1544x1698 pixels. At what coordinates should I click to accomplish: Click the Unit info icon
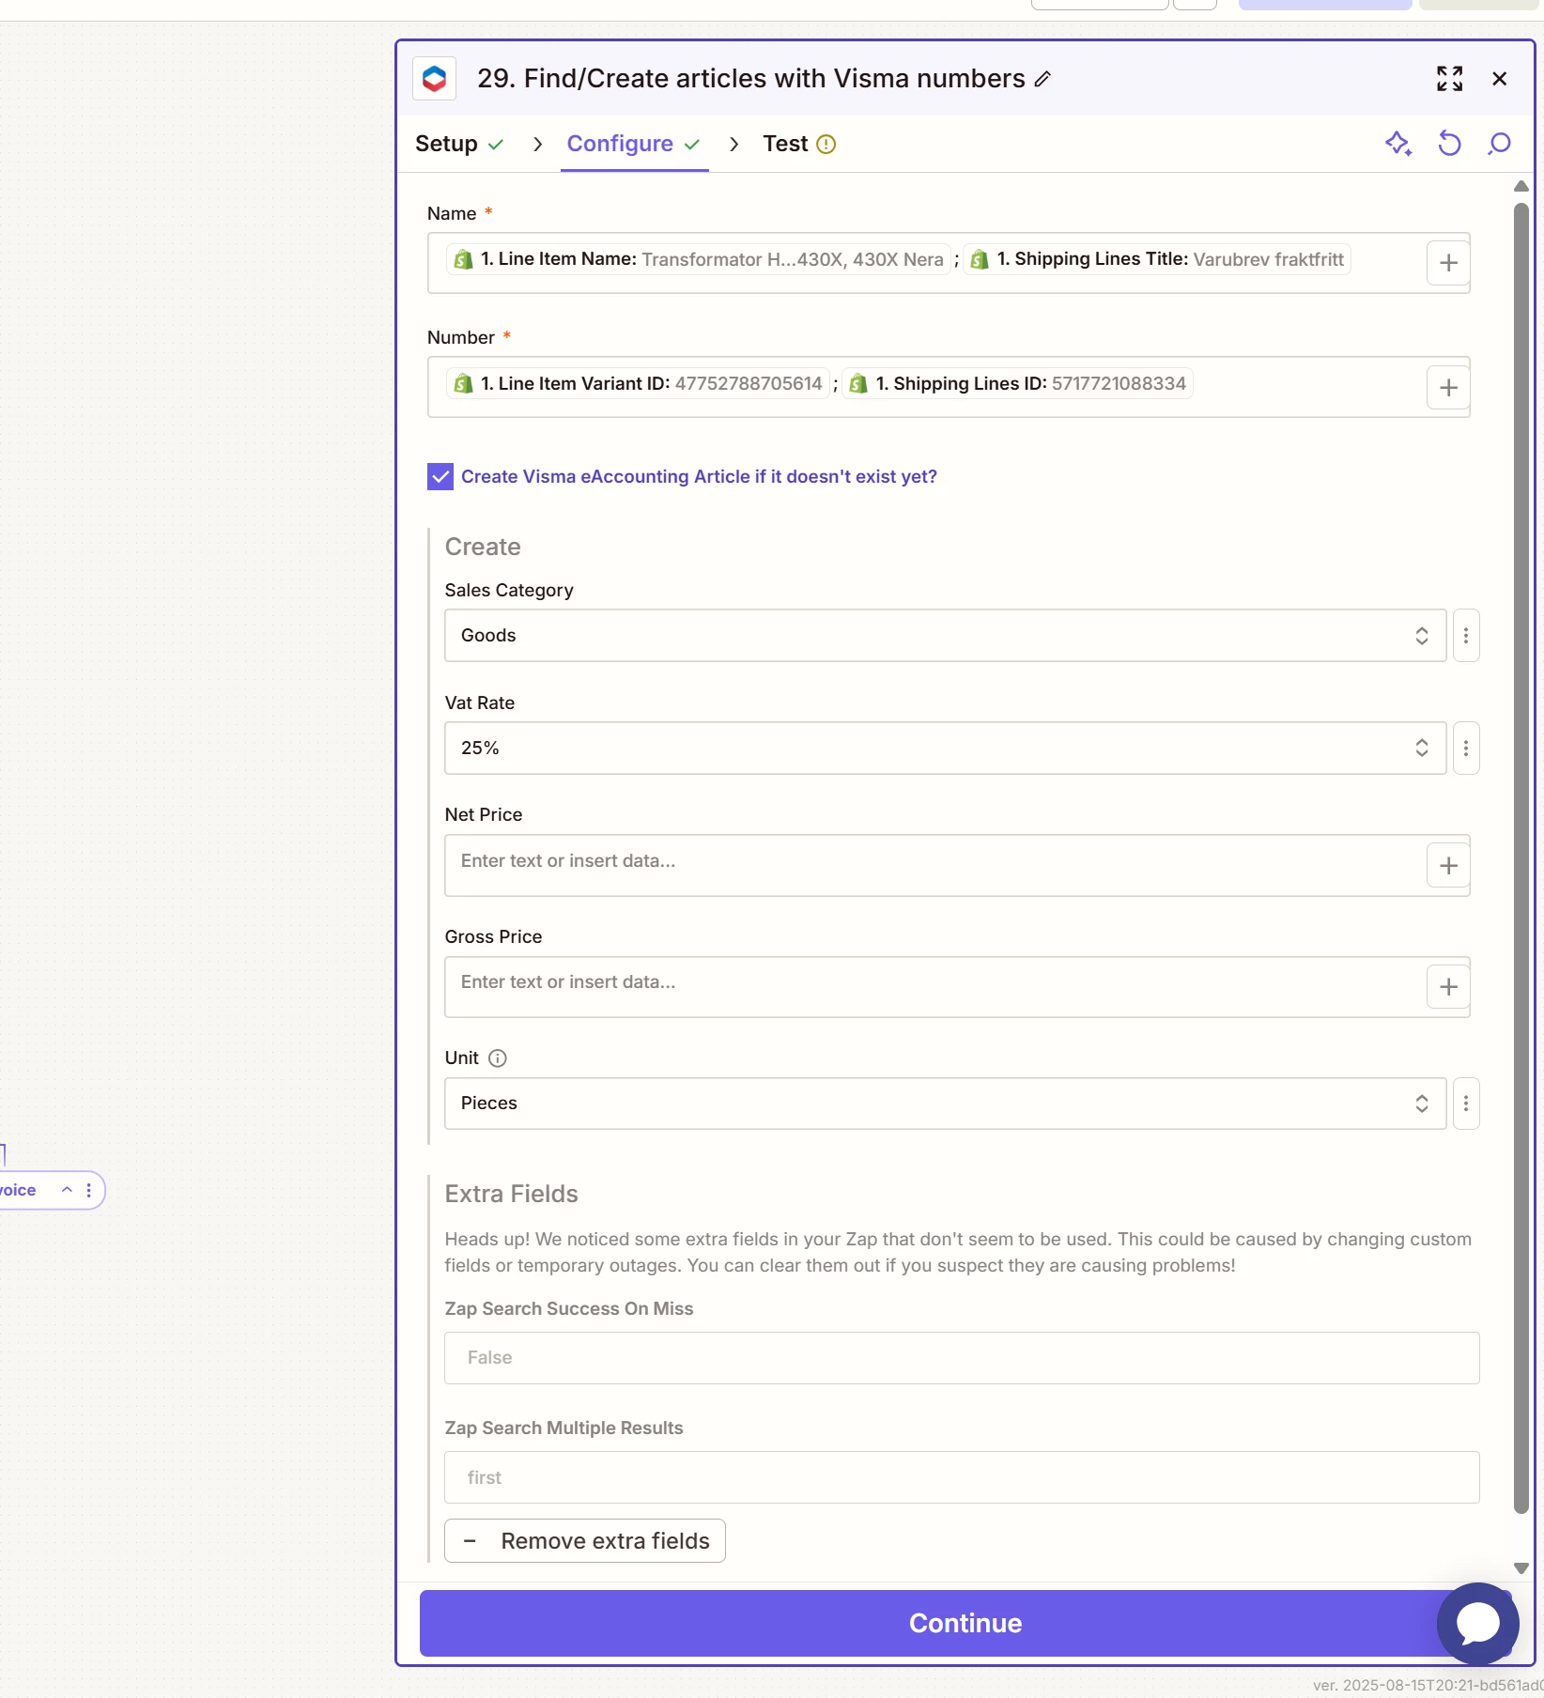point(498,1058)
